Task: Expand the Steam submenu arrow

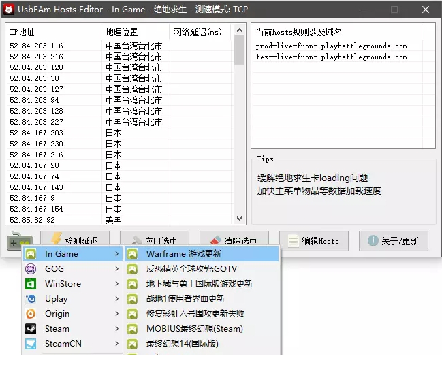Action: click(x=116, y=329)
